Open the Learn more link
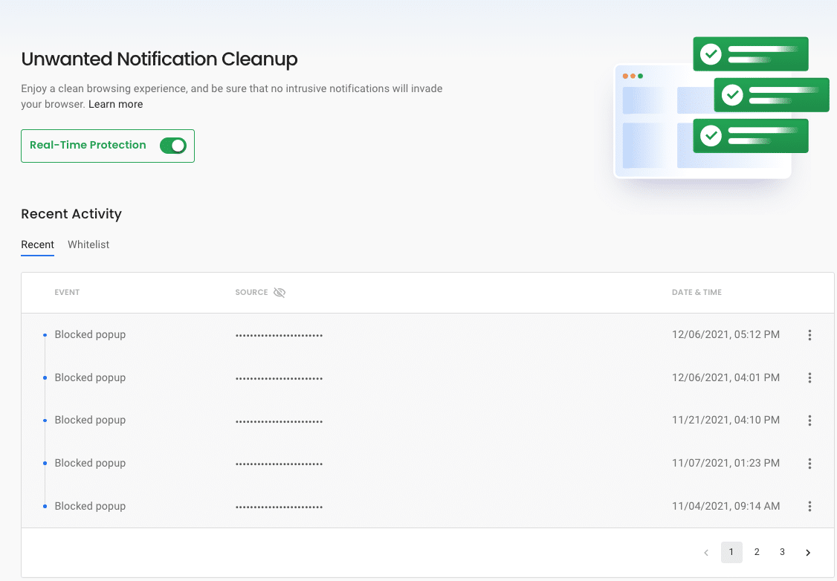 [x=115, y=104]
